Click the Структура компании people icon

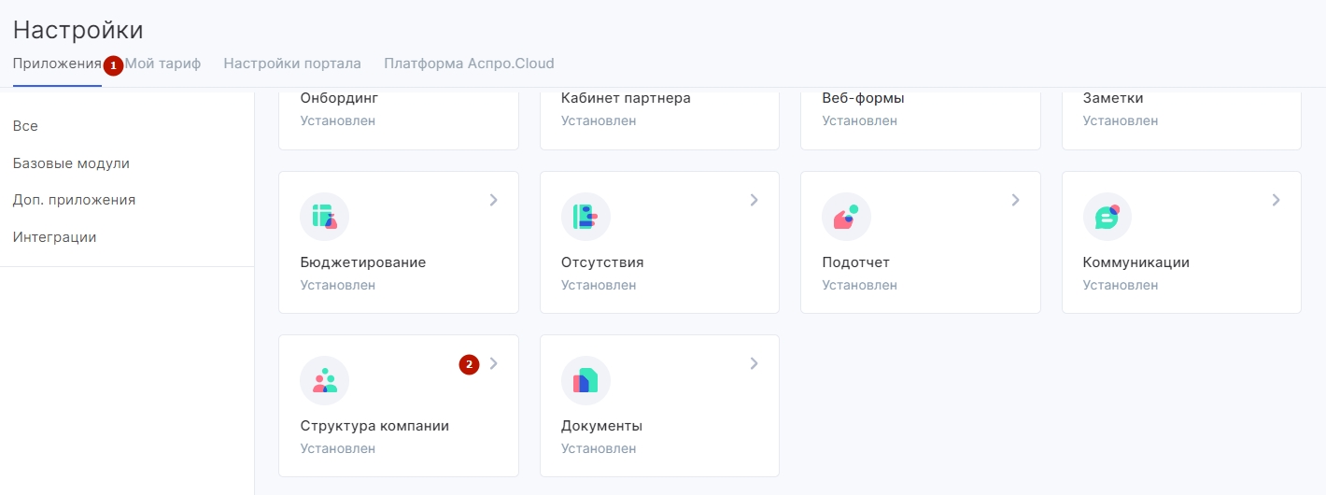tap(324, 380)
